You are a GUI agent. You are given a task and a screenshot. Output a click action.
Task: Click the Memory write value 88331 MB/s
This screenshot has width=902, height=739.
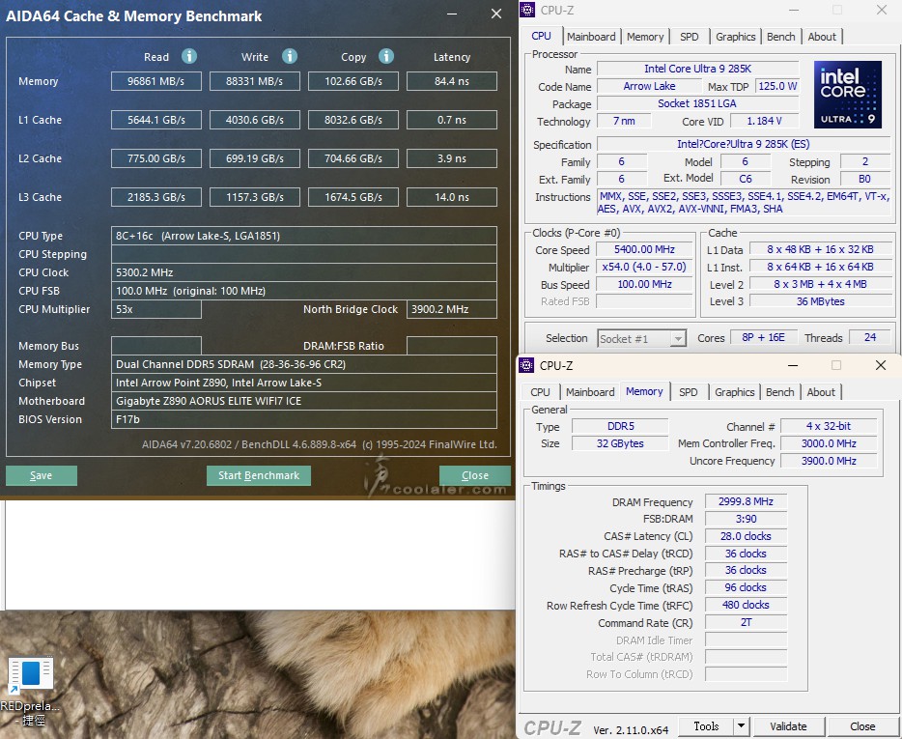pyautogui.click(x=254, y=81)
